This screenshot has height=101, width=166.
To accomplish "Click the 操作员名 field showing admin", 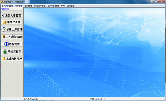I will click(47, 99).
